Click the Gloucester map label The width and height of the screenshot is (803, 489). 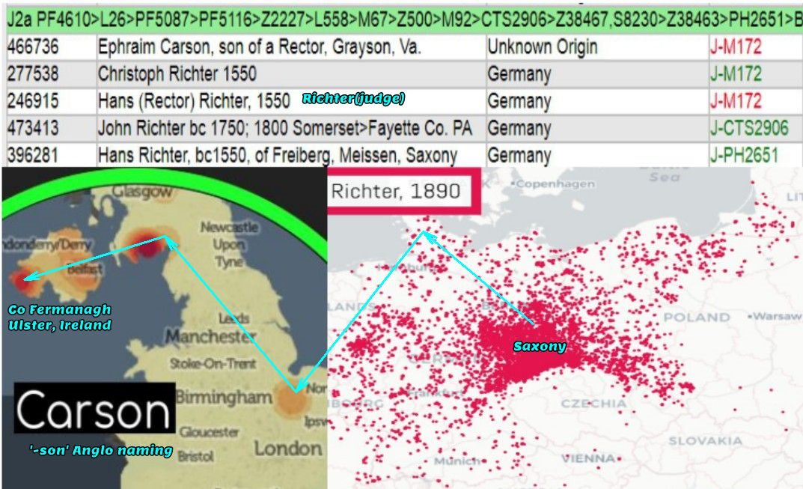point(209,432)
